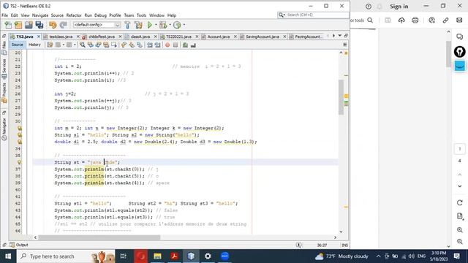Click the Debug Project icon
Image resolution: width=468 pixels, height=263 pixels.
point(163,25)
